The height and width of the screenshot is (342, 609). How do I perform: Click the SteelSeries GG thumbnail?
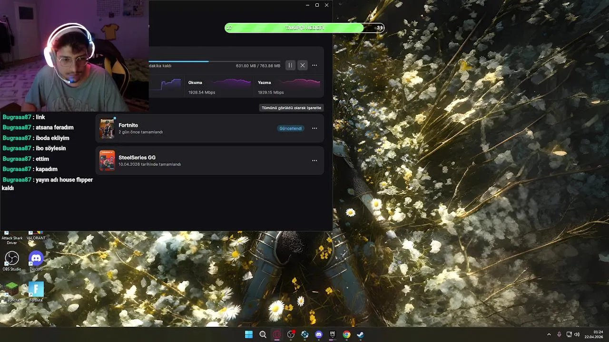tap(107, 161)
